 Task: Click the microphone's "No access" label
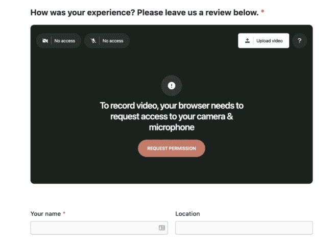click(113, 41)
